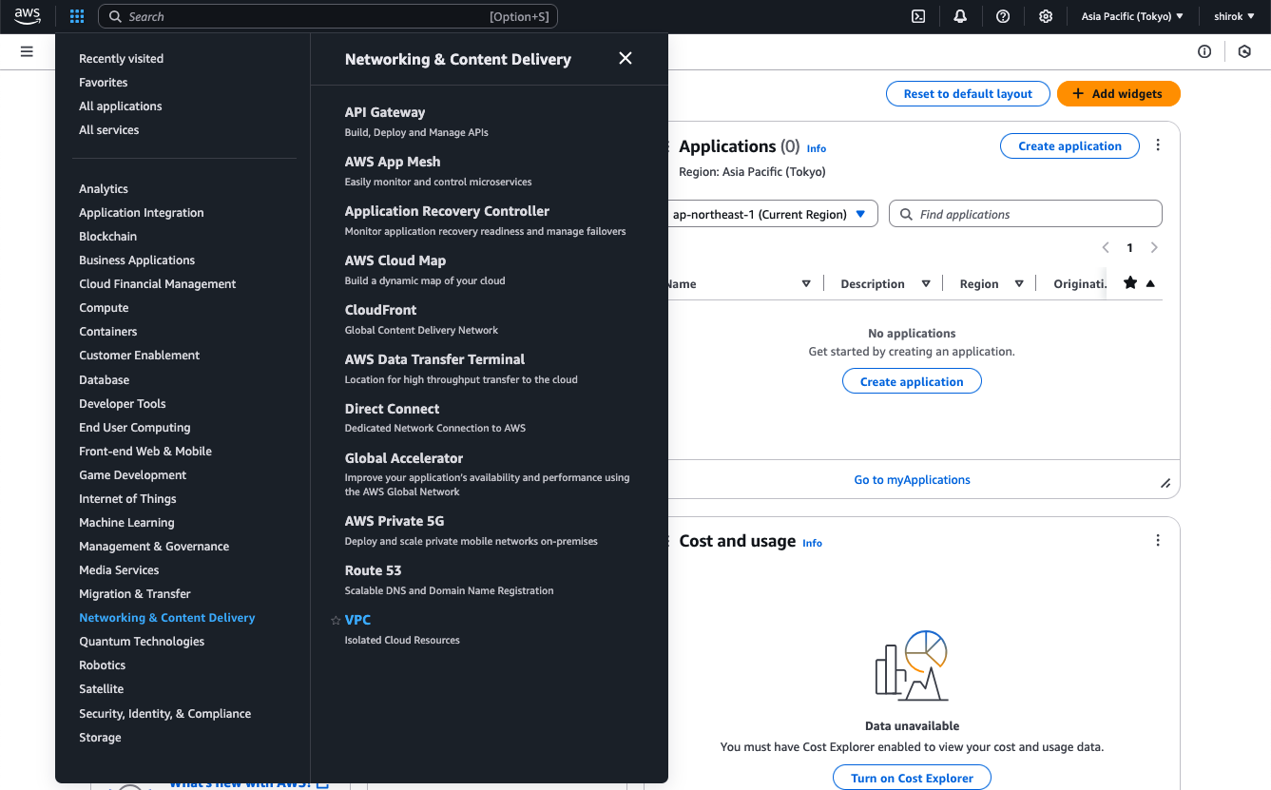Click Create application under No applications
The image size is (1271, 790).
[x=912, y=381]
